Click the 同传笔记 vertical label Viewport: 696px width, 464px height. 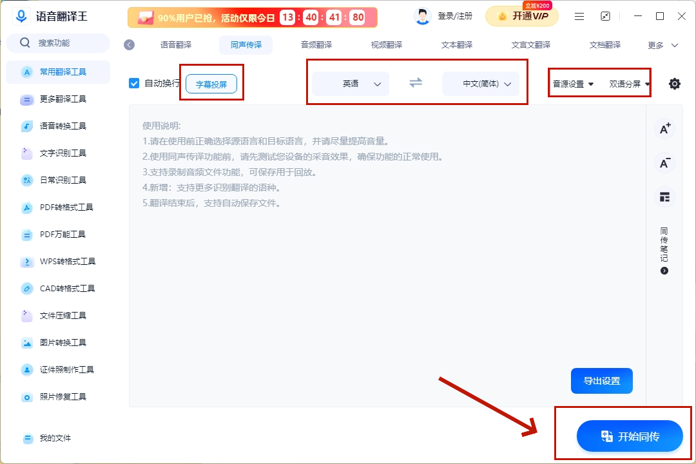pyautogui.click(x=664, y=244)
